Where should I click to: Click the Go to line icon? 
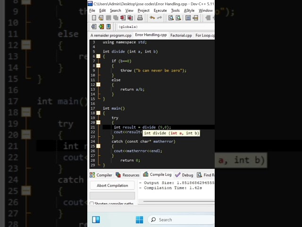[195, 18]
